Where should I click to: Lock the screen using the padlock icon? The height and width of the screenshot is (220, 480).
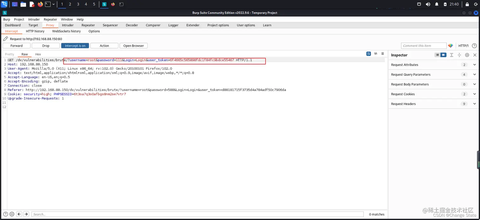point(467,4)
